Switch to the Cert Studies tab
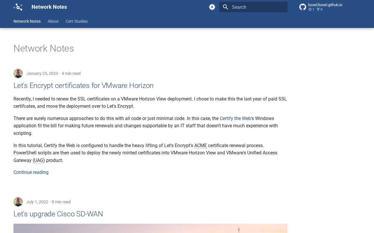 tap(77, 21)
